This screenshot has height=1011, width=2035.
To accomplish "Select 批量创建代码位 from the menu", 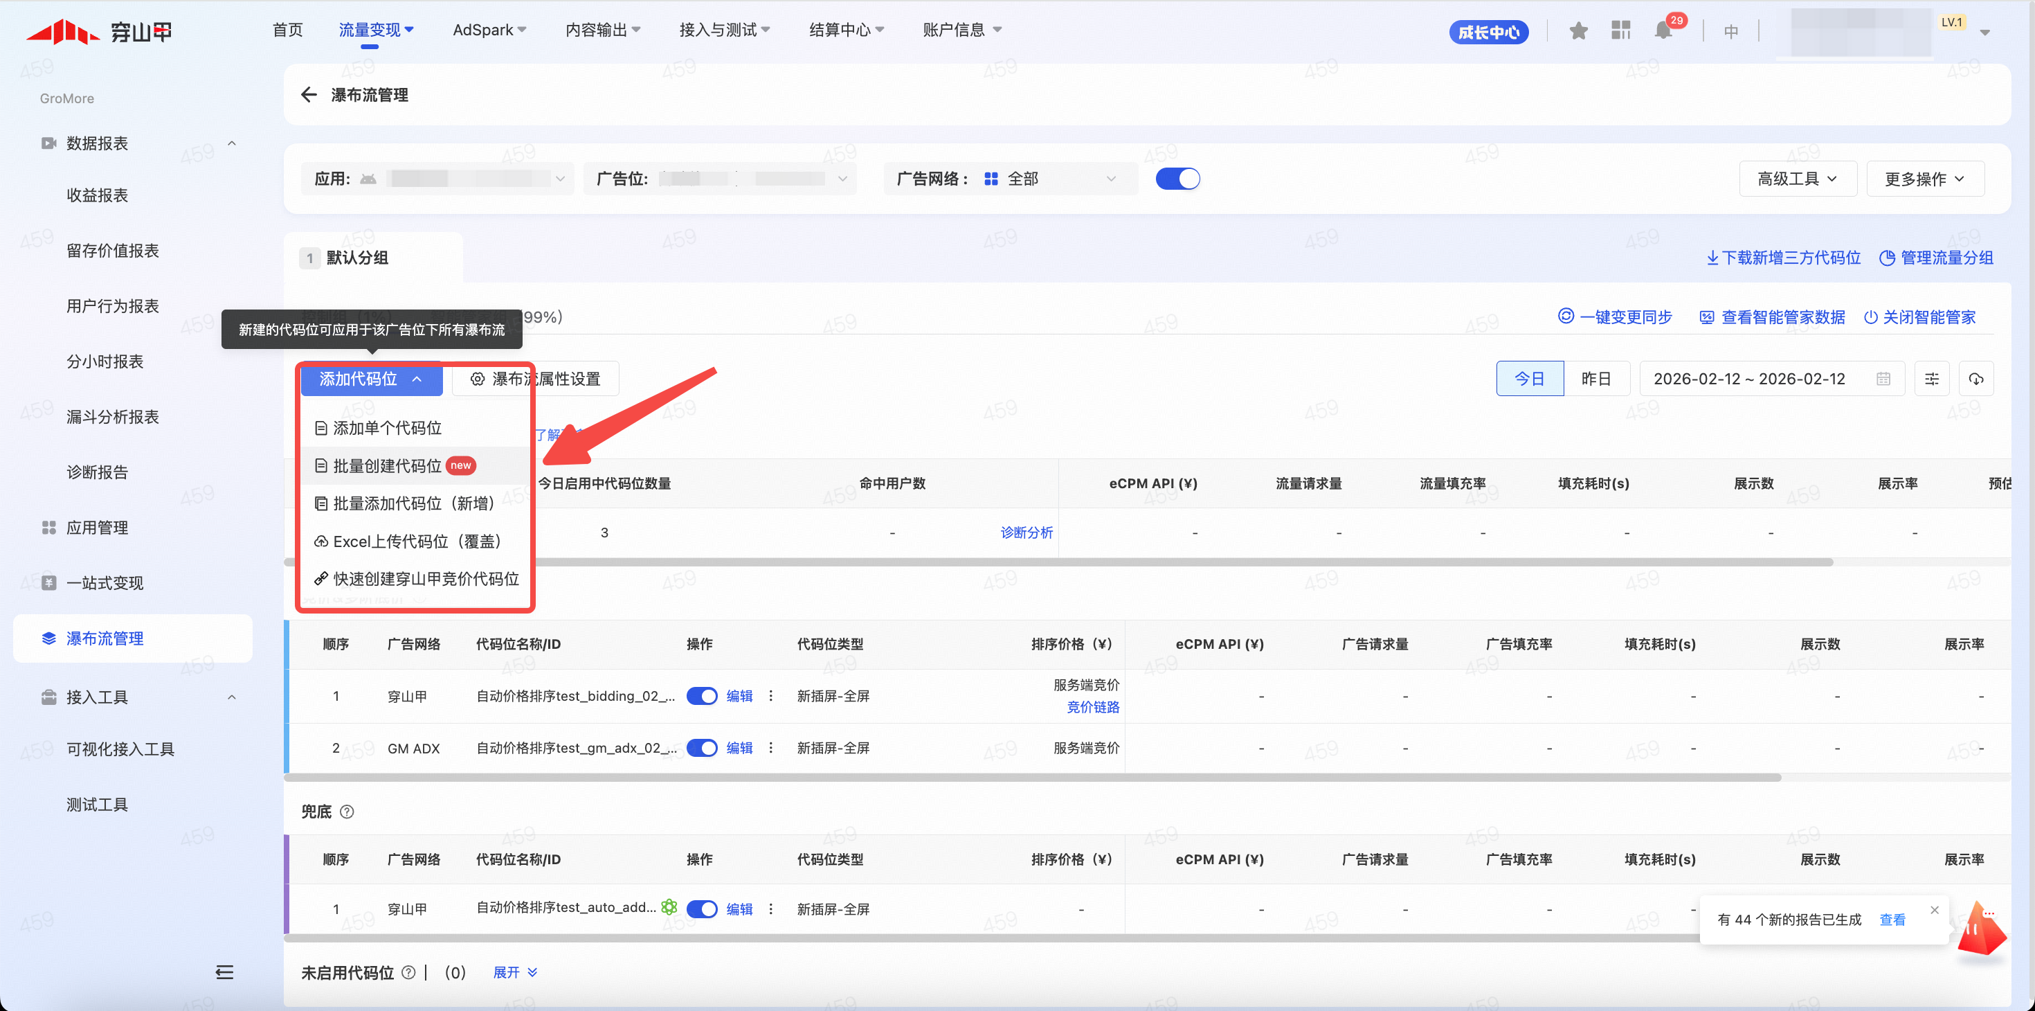I will click(x=387, y=465).
